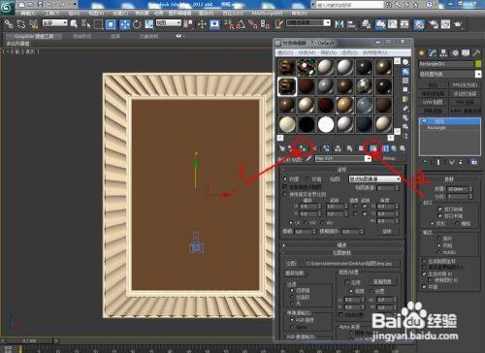Click the Bitmap map type button

tap(389, 158)
